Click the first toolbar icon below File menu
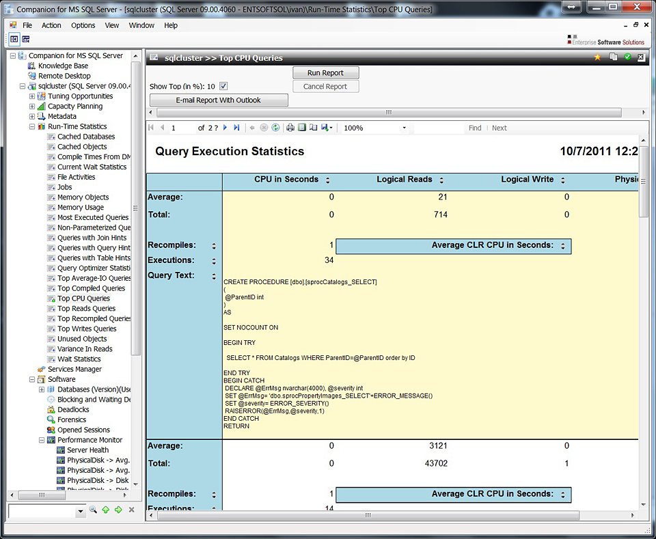Screen dimensions: 656x539 click(x=14, y=40)
